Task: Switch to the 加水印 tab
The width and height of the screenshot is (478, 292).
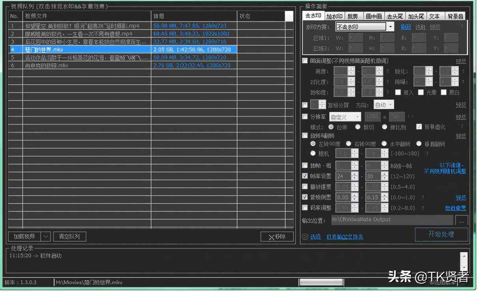Action: pos(334,16)
